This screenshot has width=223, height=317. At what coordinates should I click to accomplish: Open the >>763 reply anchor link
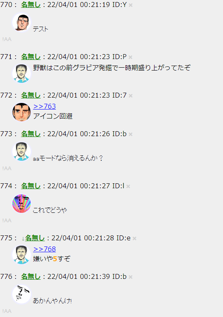pos(45,106)
